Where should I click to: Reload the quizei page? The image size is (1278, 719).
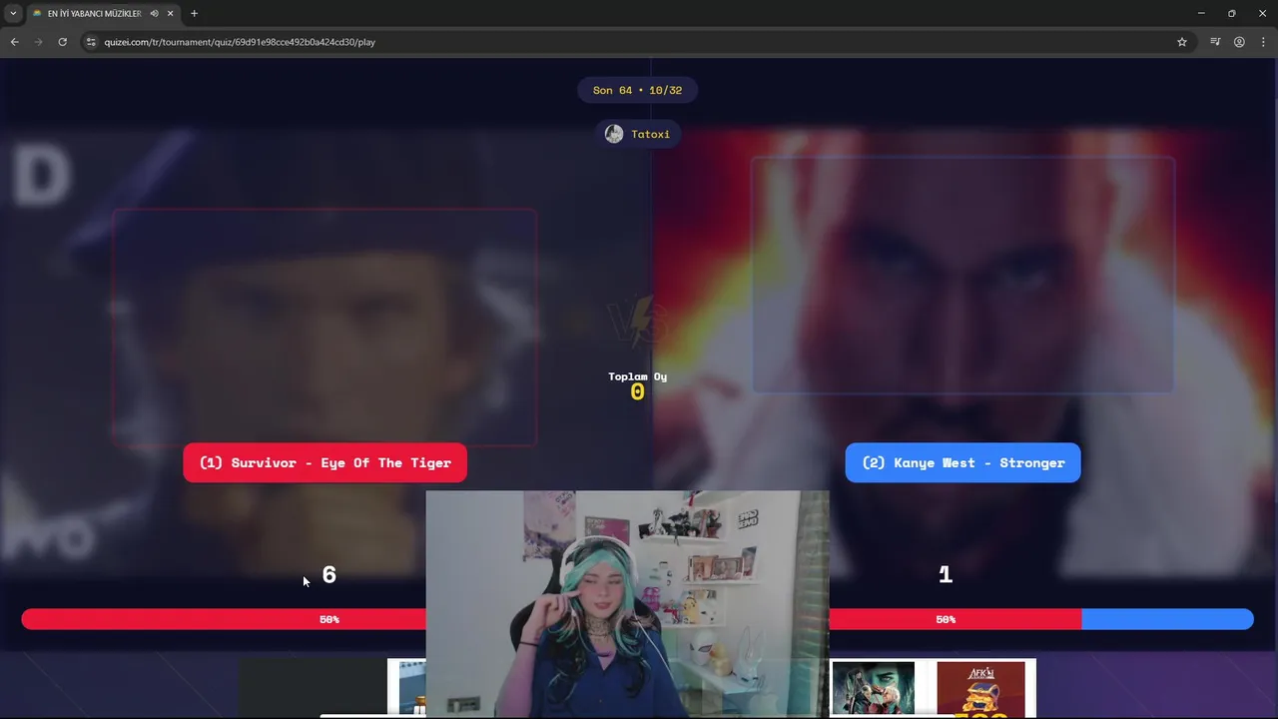(x=62, y=42)
